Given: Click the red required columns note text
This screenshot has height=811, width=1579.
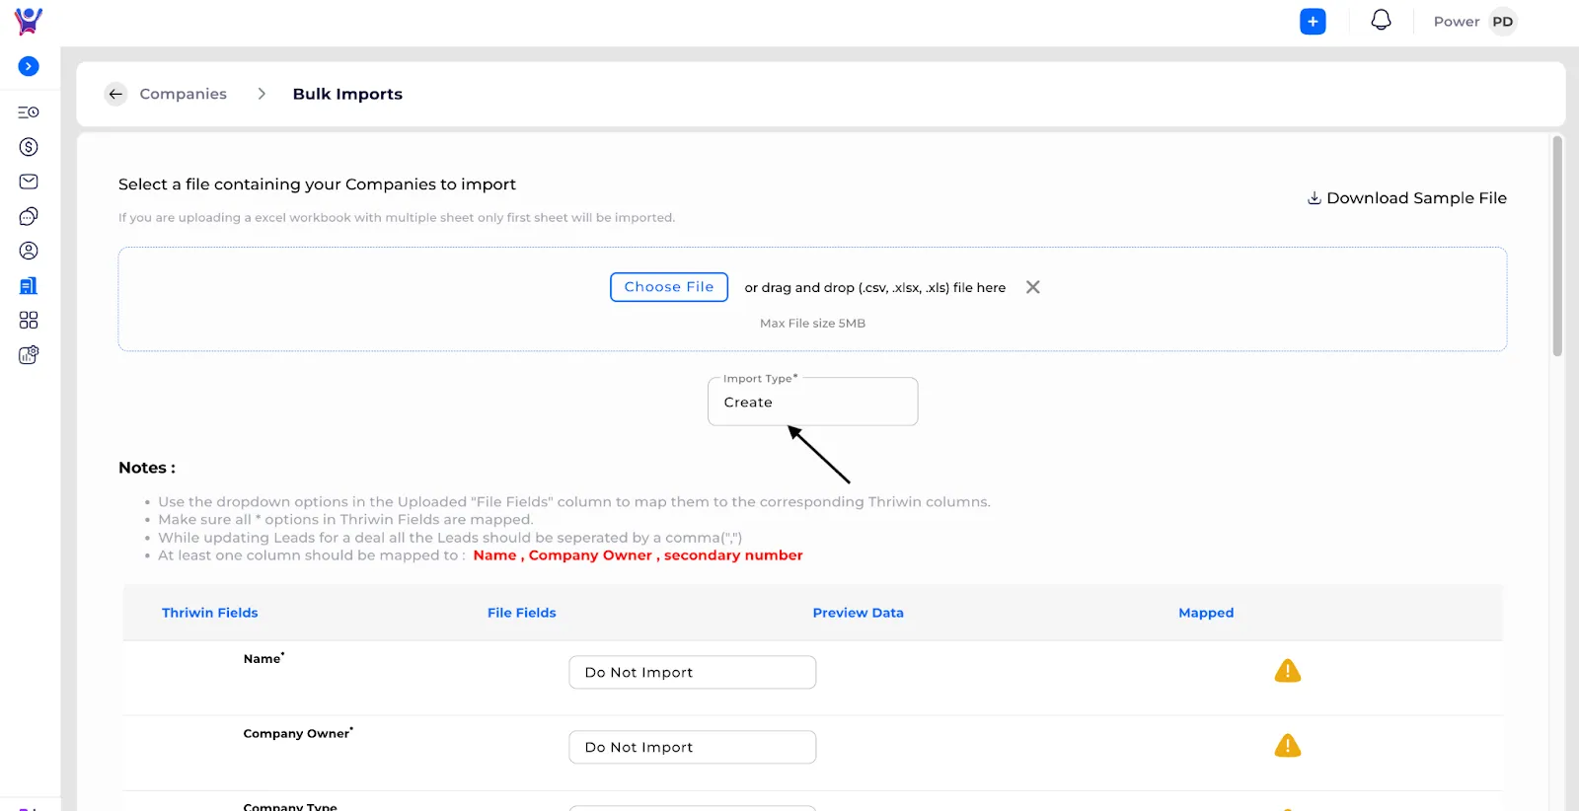Looking at the screenshot, I should coord(638,555).
